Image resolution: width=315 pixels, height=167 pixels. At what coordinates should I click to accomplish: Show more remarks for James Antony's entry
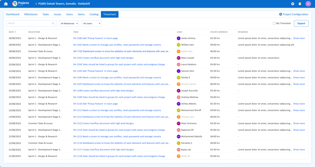[x=299, y=38]
